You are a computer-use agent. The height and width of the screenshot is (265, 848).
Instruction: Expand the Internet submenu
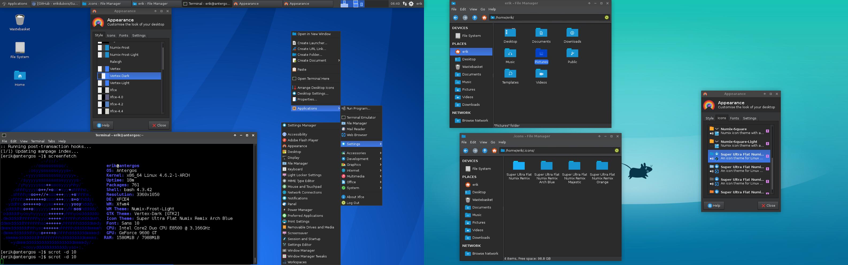pyautogui.click(x=361, y=171)
